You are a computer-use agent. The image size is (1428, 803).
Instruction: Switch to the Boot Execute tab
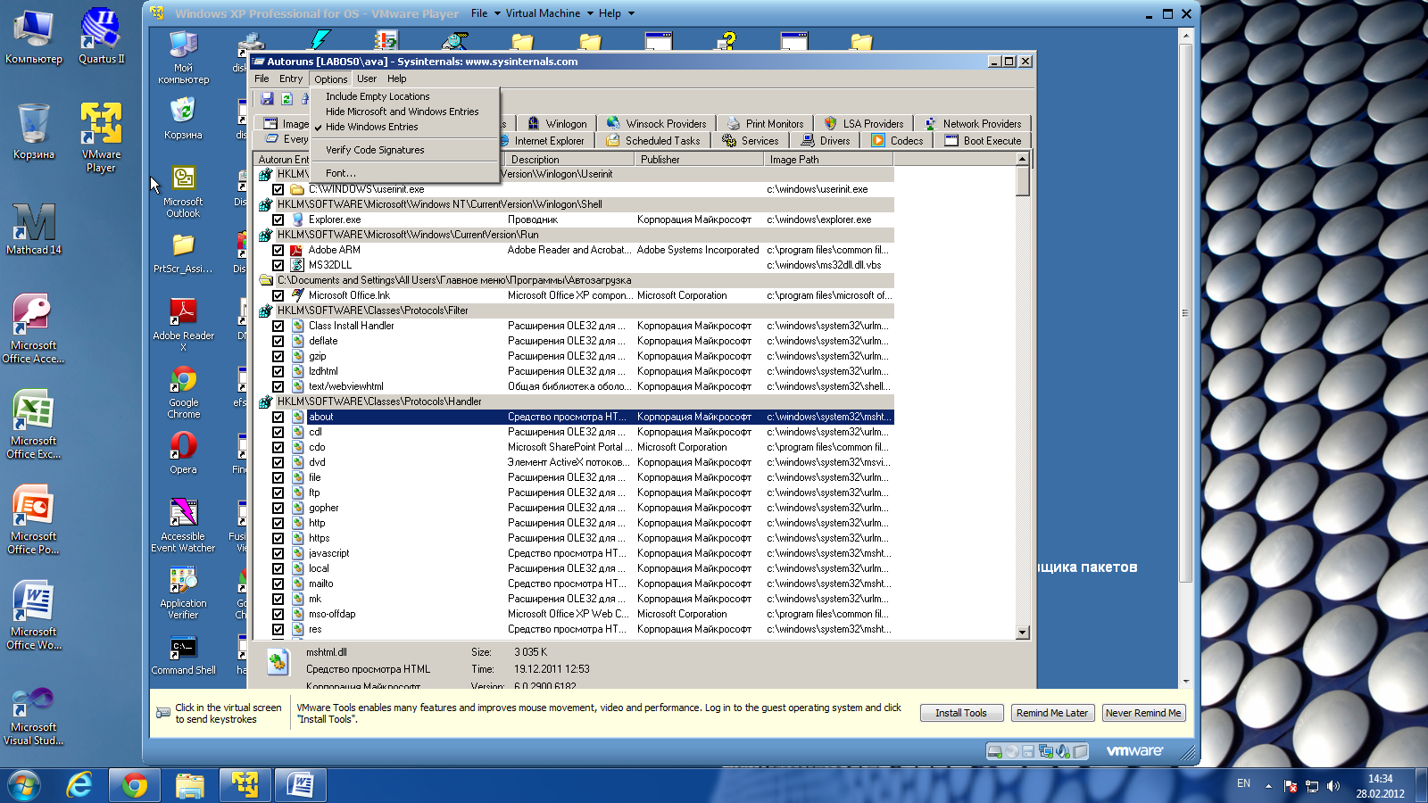pos(983,141)
